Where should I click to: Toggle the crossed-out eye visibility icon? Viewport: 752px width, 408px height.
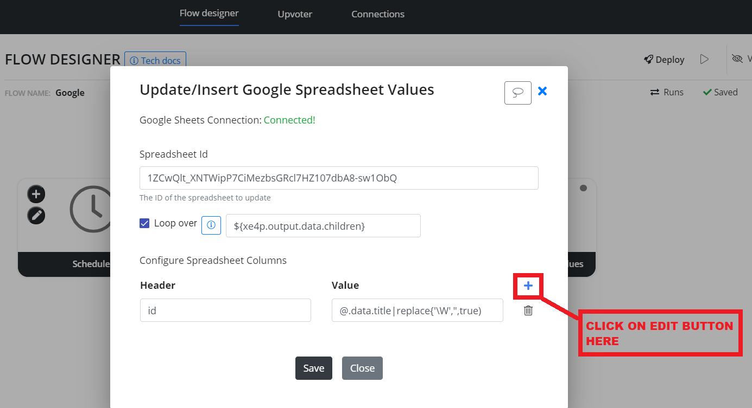point(737,59)
